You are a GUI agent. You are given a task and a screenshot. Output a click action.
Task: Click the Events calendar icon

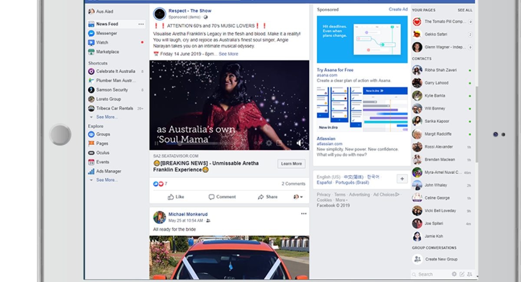coord(91,162)
